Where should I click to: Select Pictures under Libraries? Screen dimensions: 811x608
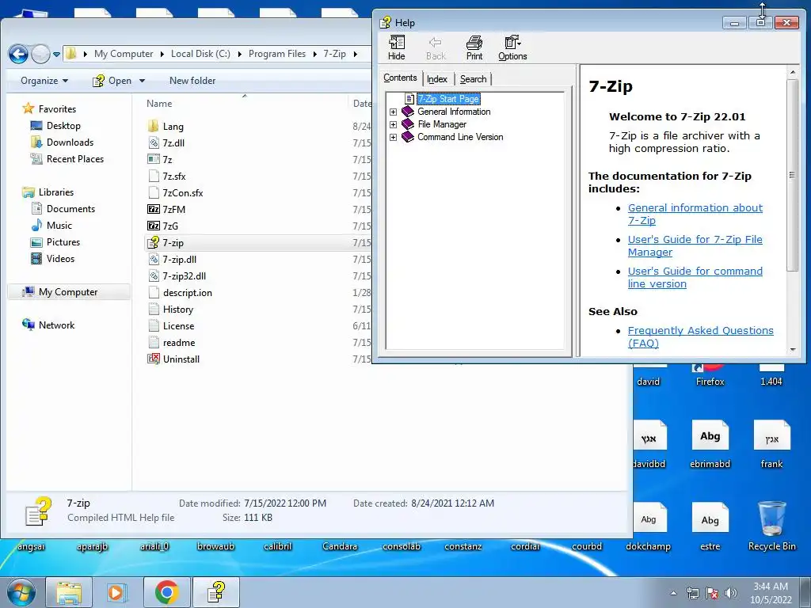[63, 242]
